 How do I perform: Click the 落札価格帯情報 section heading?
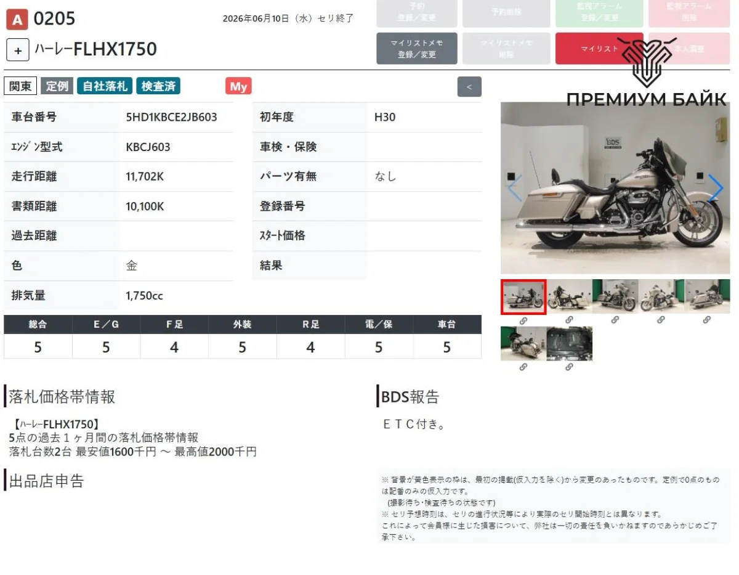click(x=62, y=397)
